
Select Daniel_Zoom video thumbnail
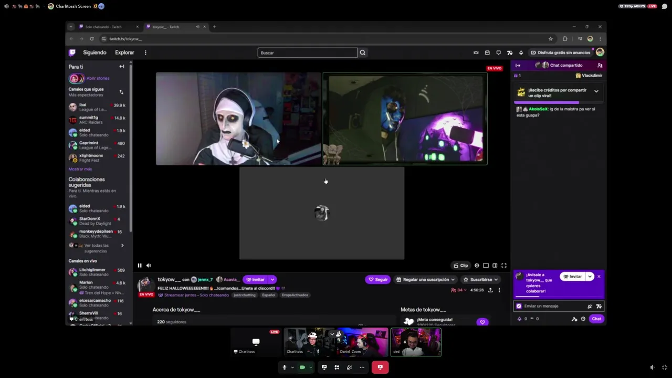point(362,342)
